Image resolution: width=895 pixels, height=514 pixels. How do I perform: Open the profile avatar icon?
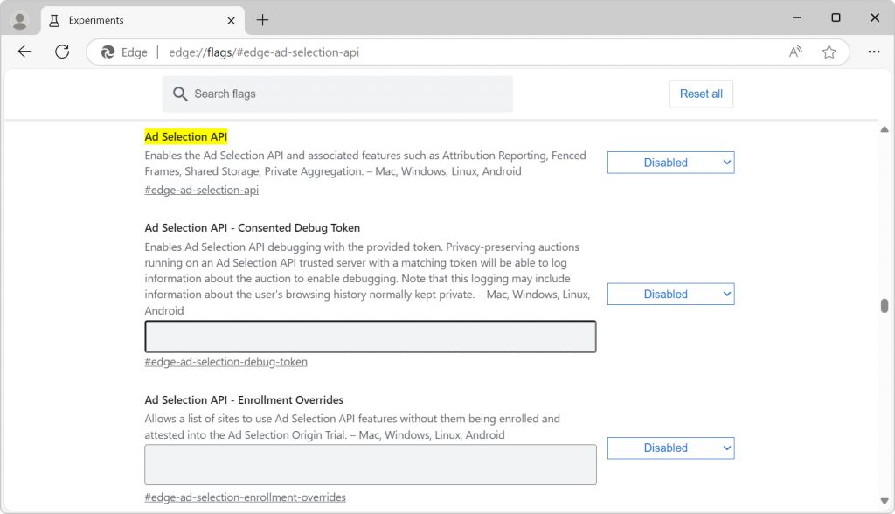pos(19,19)
